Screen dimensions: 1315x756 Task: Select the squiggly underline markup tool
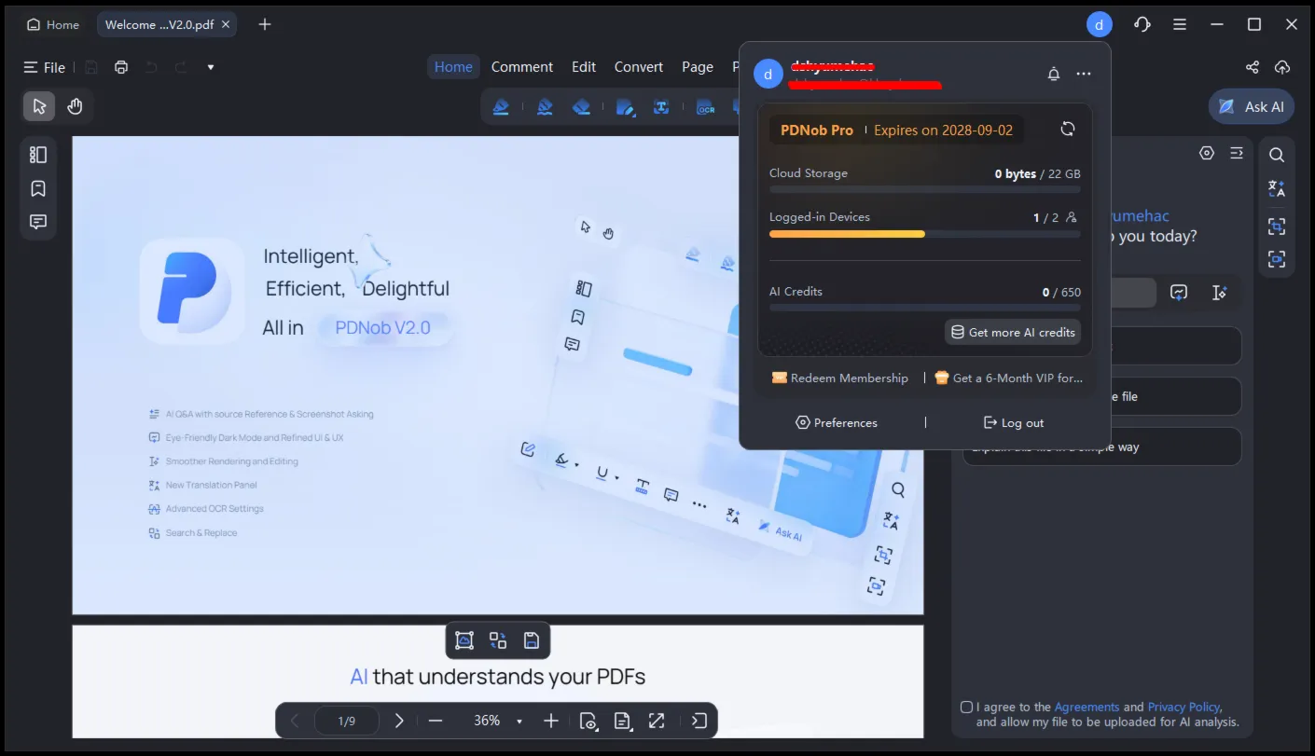546,107
